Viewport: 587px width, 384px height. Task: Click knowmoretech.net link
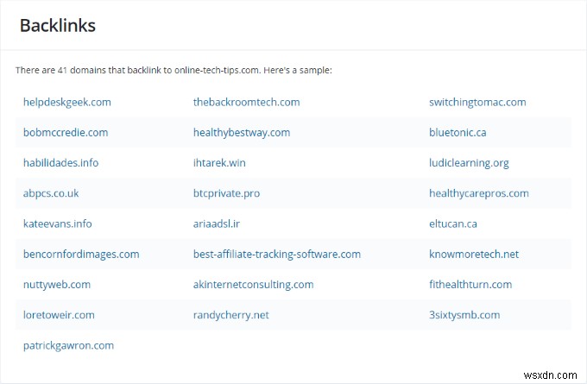click(x=474, y=254)
